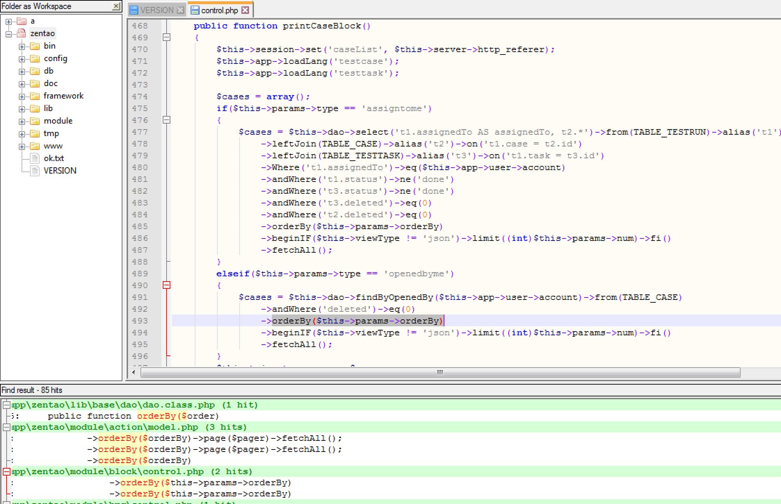Expand the 'a' root folder
This screenshot has height=504, width=781.
[x=9, y=22]
